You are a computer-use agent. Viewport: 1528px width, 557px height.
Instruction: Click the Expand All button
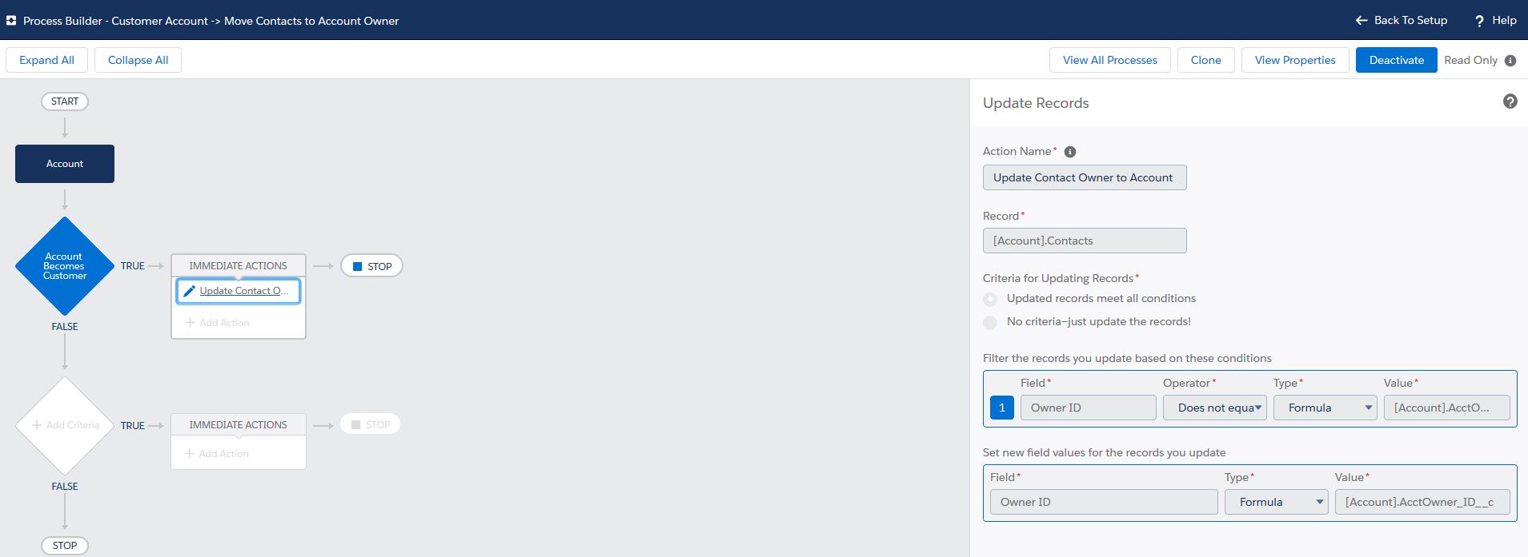pyautogui.click(x=46, y=60)
